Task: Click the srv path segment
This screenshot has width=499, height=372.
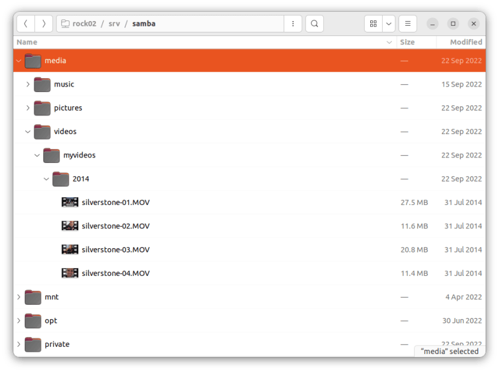Action: click(x=114, y=24)
